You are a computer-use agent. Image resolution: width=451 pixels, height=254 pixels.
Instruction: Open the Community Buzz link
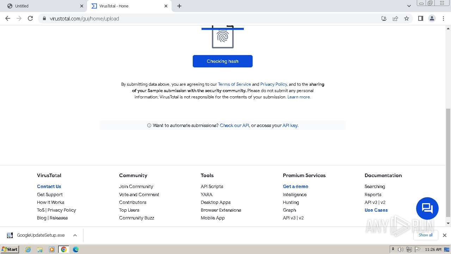point(136,218)
